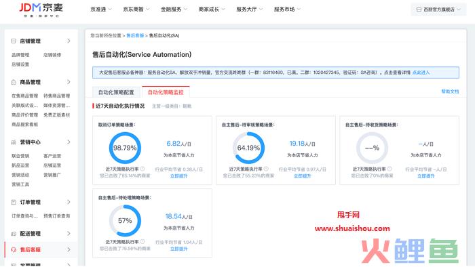Click 立即提升 in 自主售后-待收货 card
Viewport: 475px width, 267px height.
click(426, 176)
